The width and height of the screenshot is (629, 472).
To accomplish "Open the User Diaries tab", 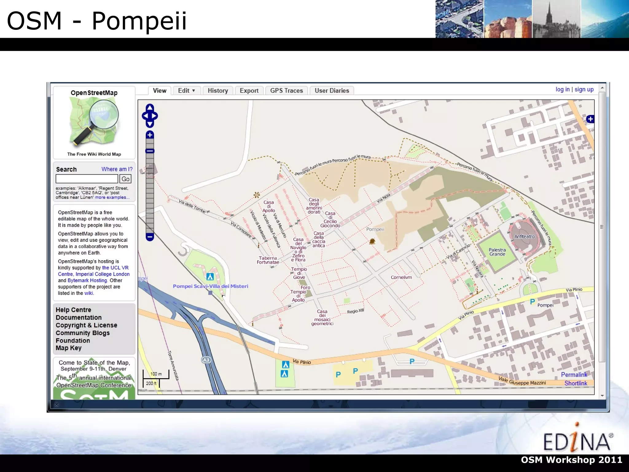I will (332, 91).
